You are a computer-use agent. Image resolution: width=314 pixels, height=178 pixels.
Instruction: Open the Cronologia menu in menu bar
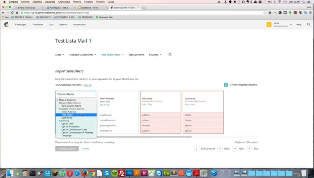(x=64, y=2)
